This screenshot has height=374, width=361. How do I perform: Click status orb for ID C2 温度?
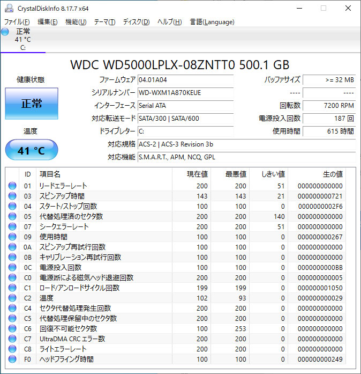tap(12, 298)
